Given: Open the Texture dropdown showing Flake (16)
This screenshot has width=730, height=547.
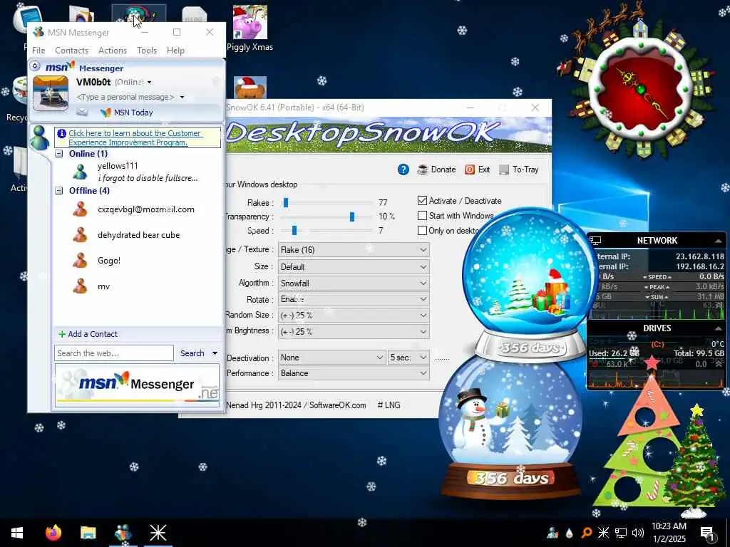Looking at the screenshot, I should click(x=354, y=250).
